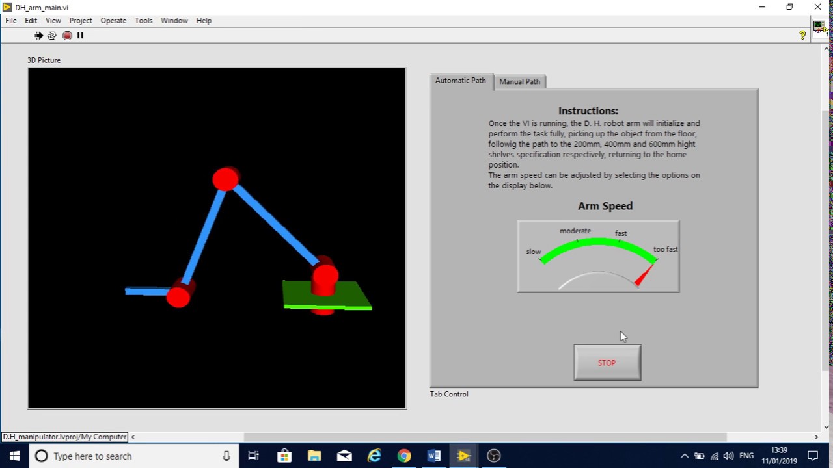The height and width of the screenshot is (468, 833).
Task: Click the Run Continuously toolbar icon
Action: point(52,36)
